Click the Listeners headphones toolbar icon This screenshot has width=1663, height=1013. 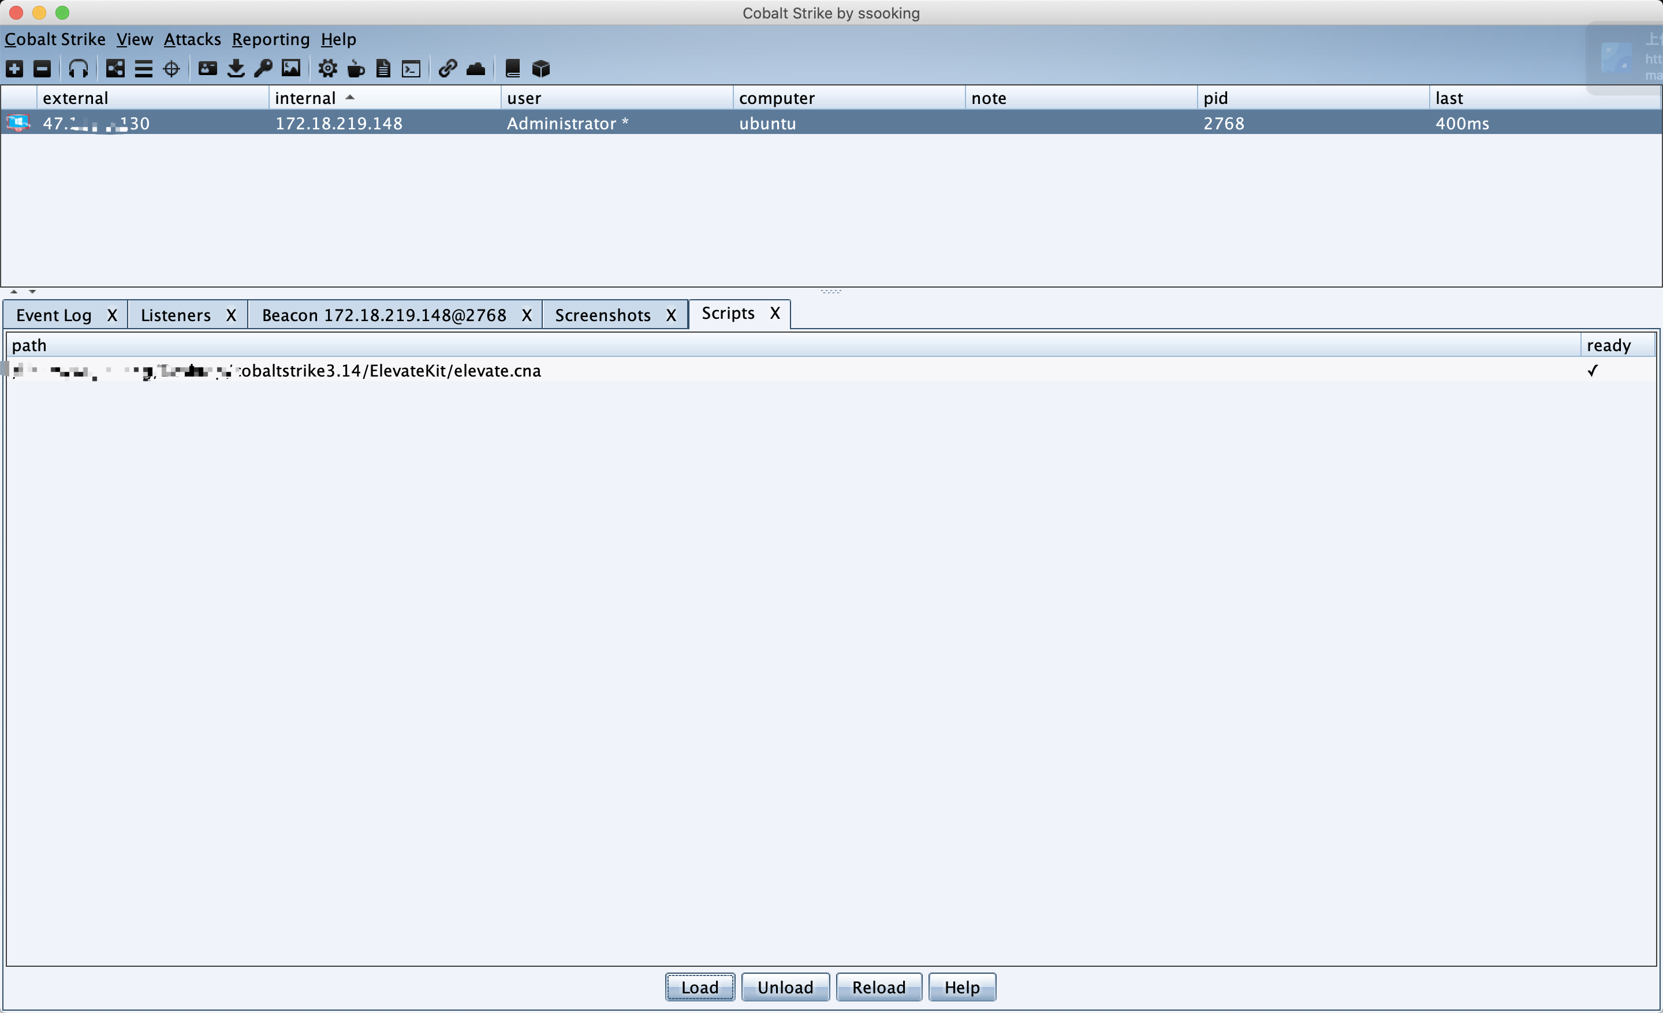click(79, 69)
